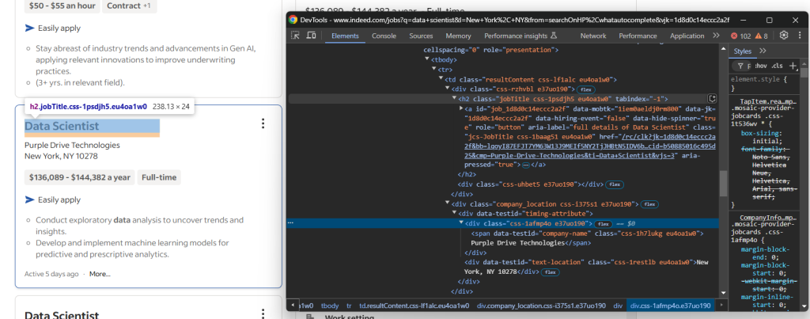Click the Styles filter input field
Image resolution: width=810 pixels, height=319 pixels.
pyautogui.click(x=748, y=66)
